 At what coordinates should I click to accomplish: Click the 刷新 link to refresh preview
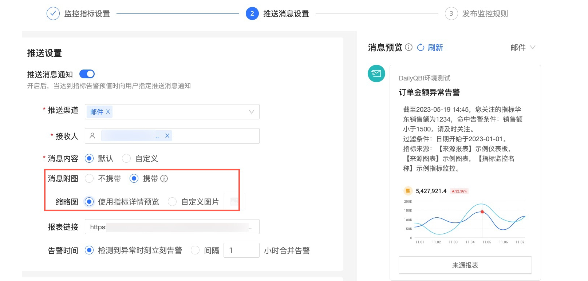435,48
